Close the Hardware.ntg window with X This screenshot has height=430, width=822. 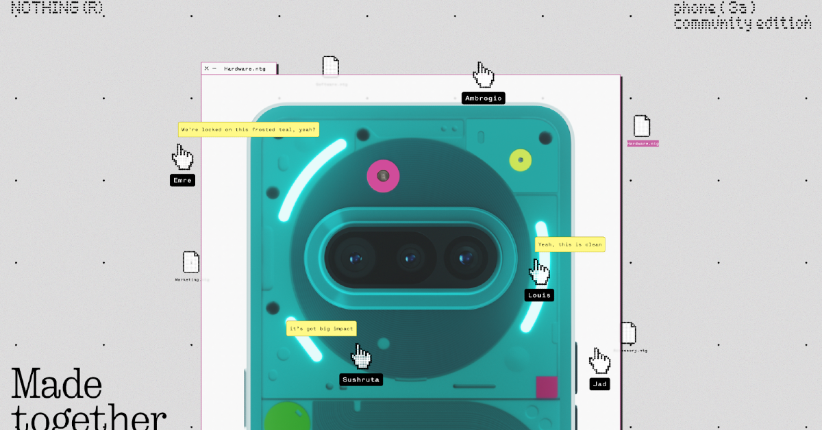(x=206, y=68)
